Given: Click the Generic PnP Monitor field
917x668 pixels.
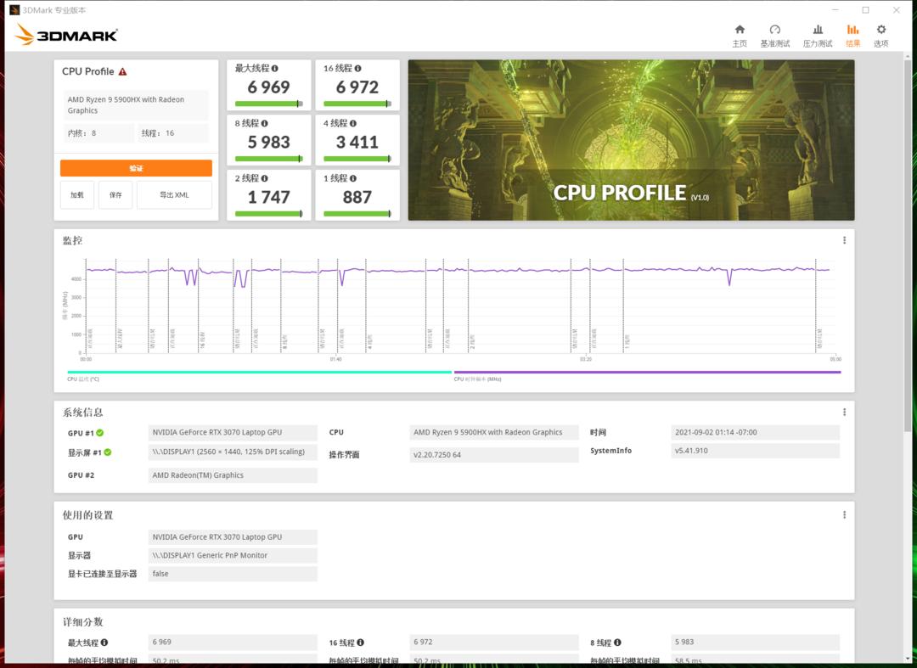Looking at the screenshot, I should coord(233,555).
